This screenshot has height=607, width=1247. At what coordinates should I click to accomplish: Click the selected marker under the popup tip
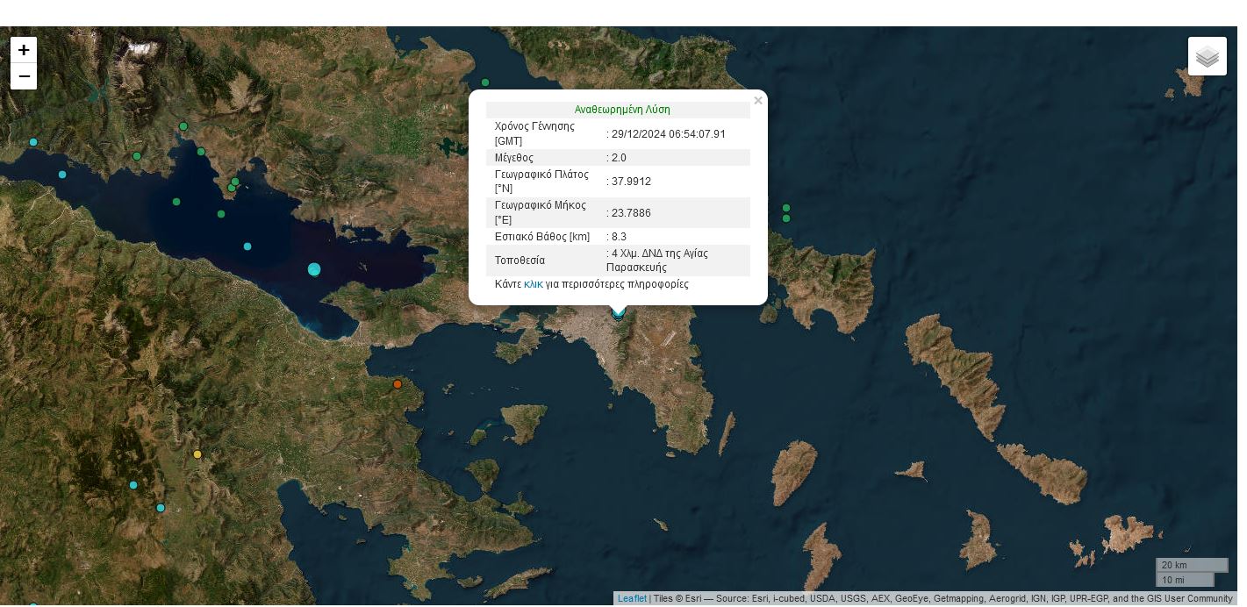pos(619,313)
